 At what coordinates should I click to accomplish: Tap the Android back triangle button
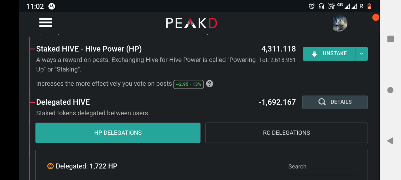pos(390,141)
